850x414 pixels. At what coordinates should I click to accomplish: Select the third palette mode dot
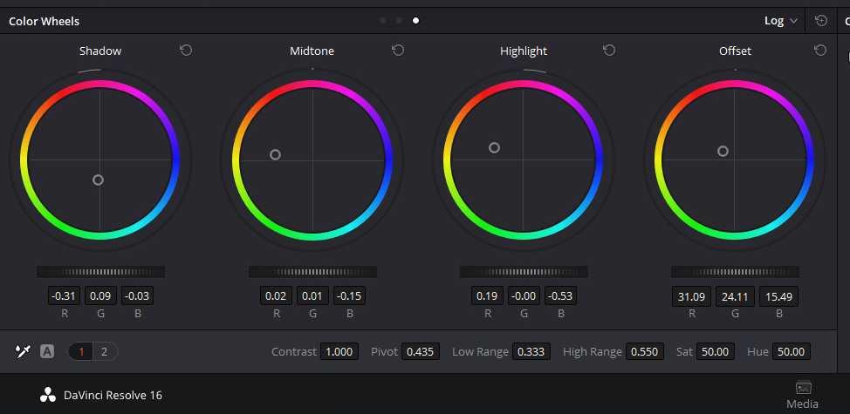[x=415, y=21]
